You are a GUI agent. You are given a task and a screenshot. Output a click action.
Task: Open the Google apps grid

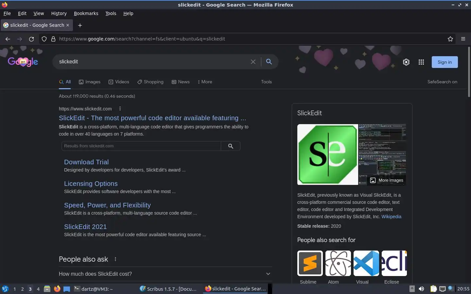pos(421,62)
